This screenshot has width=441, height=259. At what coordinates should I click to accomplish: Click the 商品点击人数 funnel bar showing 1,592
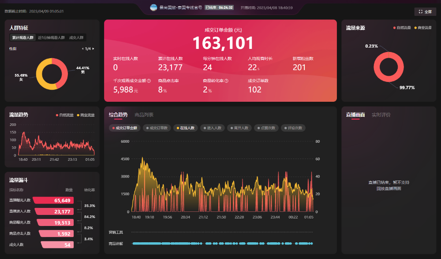click(x=56, y=234)
